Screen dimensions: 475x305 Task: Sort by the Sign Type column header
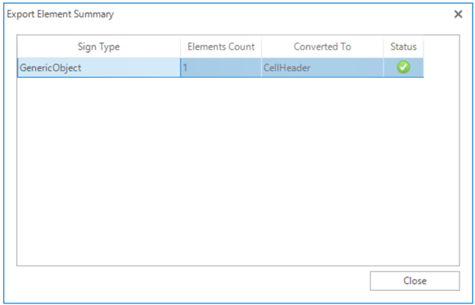pos(98,47)
